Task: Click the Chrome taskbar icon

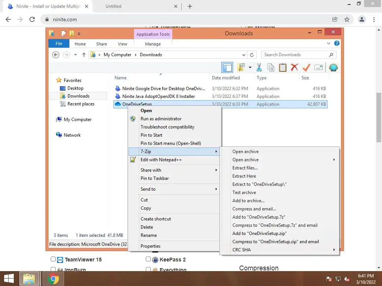Action: pyautogui.click(x=53, y=279)
